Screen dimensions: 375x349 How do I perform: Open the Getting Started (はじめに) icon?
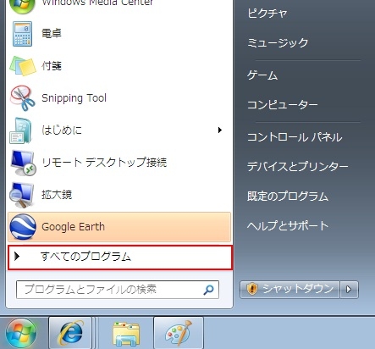tap(21, 130)
